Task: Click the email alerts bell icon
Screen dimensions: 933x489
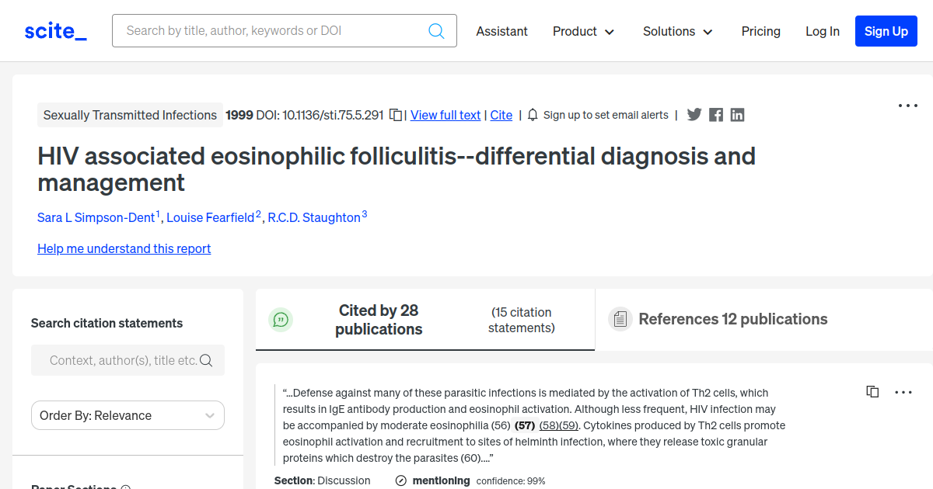Action: click(533, 115)
